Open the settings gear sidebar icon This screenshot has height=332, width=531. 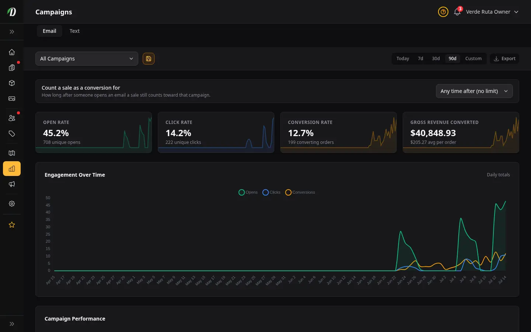pyautogui.click(x=12, y=204)
